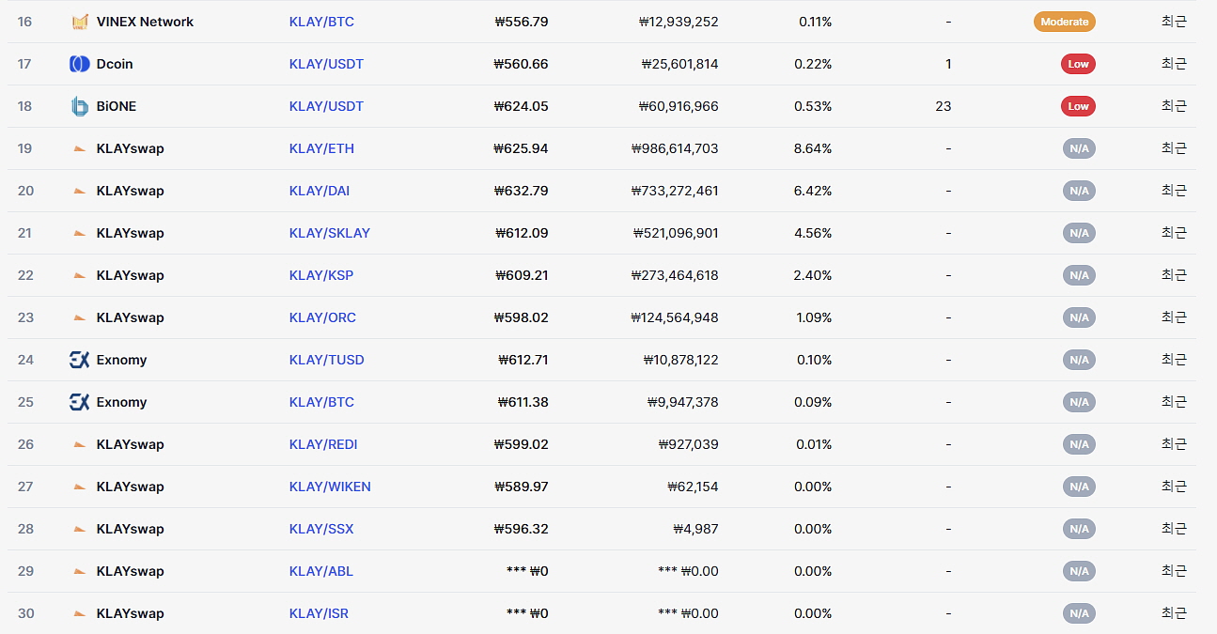Click the VINEX Network exchange logo icon

[80, 22]
